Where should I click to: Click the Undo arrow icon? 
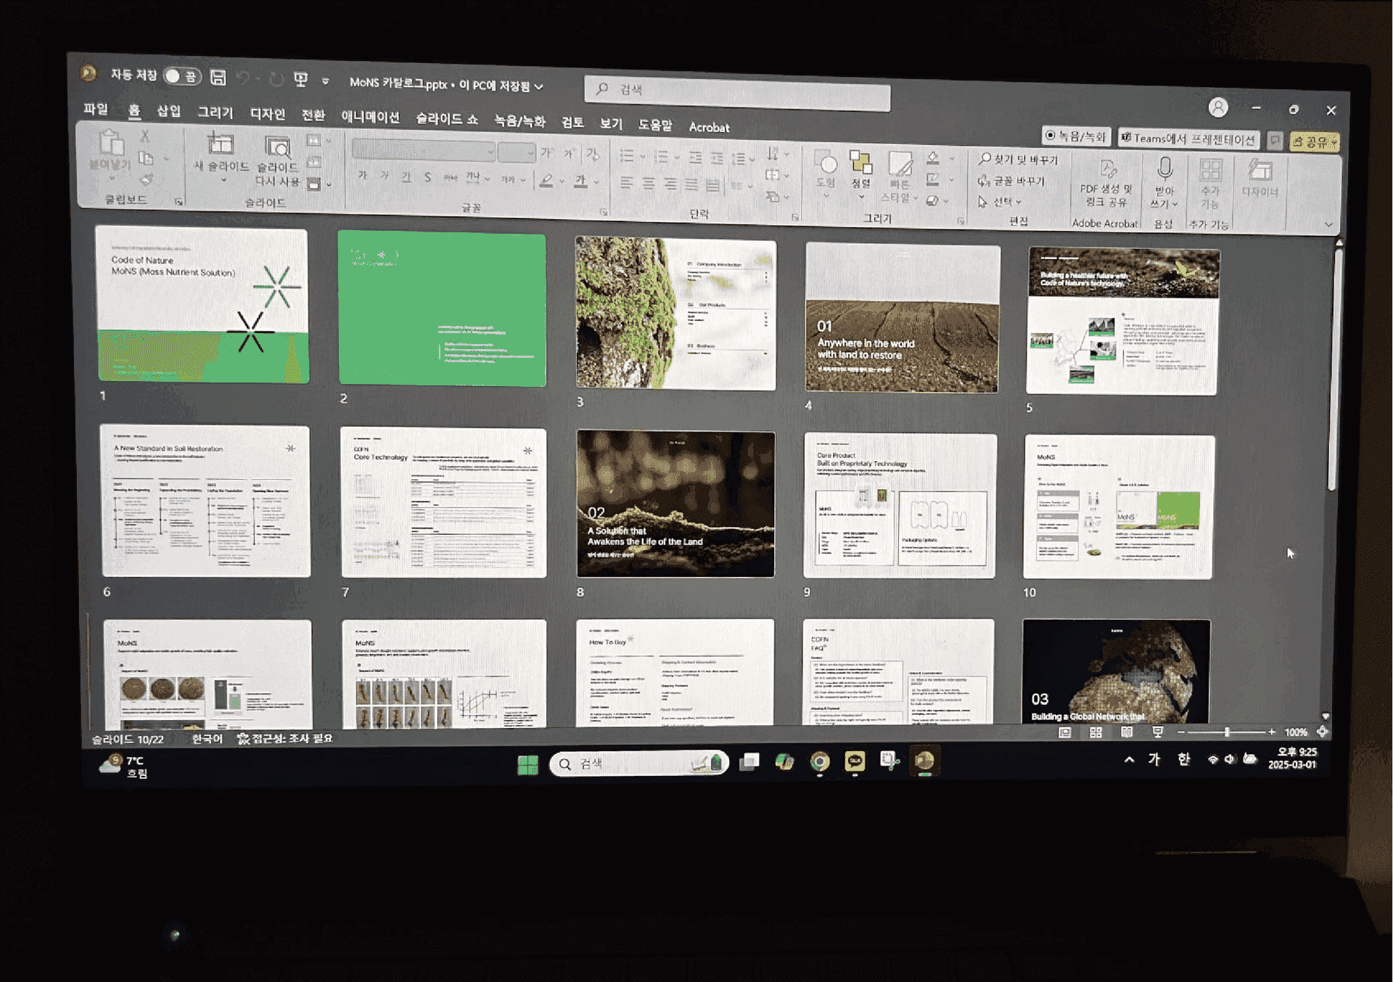244,78
